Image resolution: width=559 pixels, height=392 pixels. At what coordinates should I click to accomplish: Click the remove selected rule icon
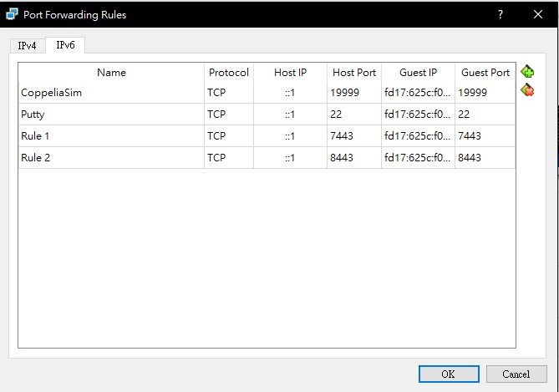(x=527, y=90)
